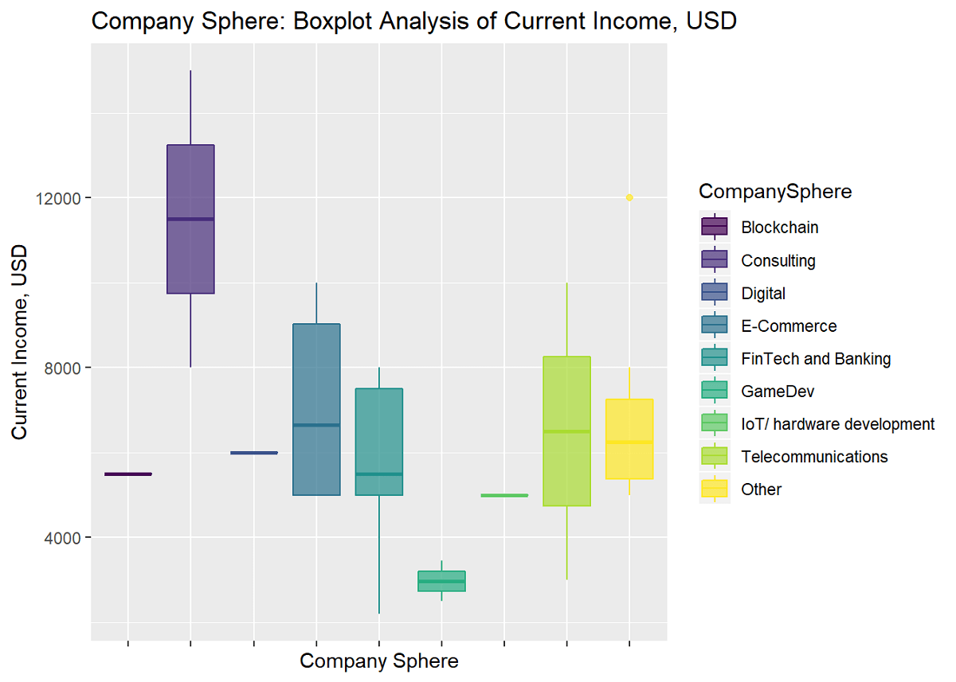Click the Company Sphere x-axis label
956x682 pixels.
(379, 661)
